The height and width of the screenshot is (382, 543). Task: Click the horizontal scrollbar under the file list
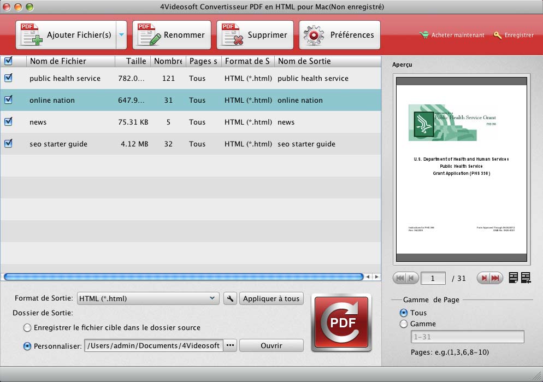pos(183,277)
